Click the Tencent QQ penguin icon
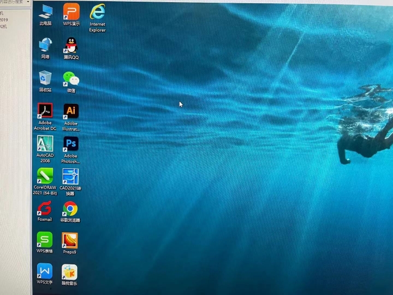Viewport: 393px width, 295px height. (71, 45)
